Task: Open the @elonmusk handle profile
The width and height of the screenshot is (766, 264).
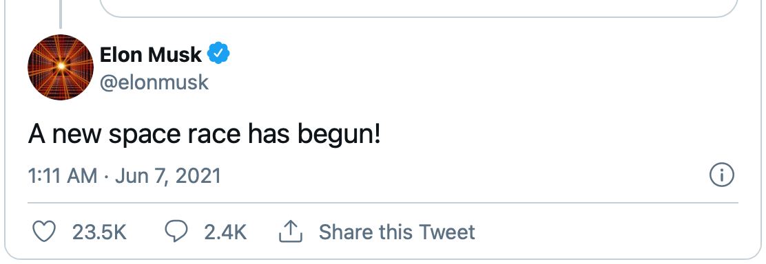Action: point(154,82)
